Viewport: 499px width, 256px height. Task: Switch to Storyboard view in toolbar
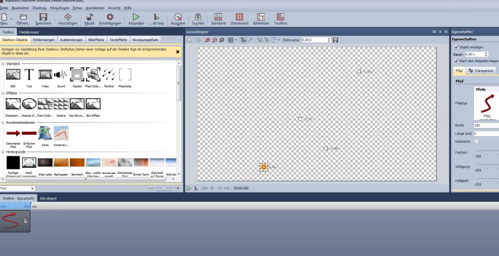tap(239, 17)
